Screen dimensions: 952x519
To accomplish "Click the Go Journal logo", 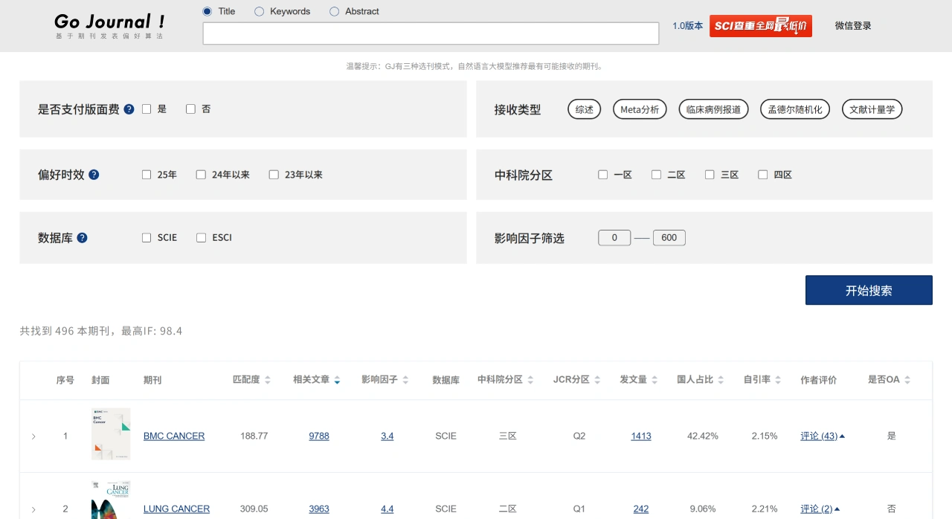I will click(110, 25).
